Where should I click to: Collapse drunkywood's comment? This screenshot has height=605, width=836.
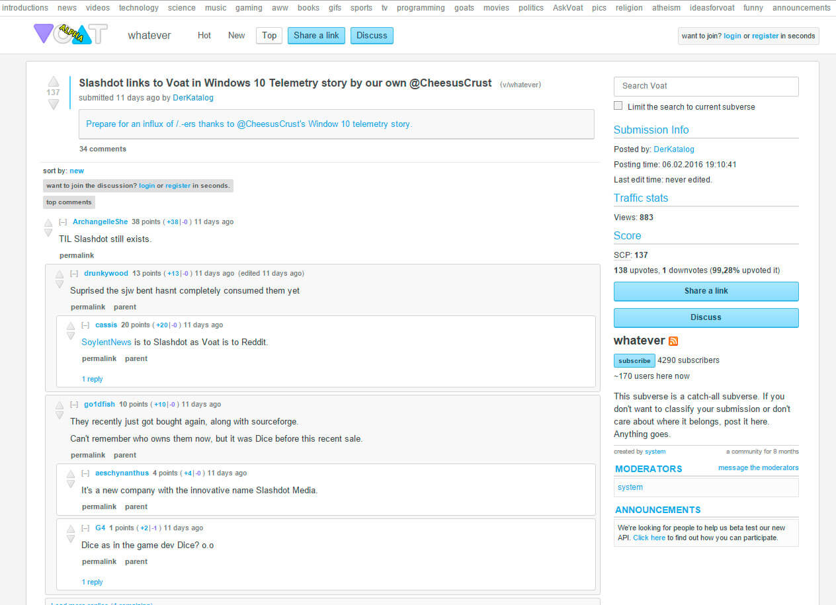74,274
